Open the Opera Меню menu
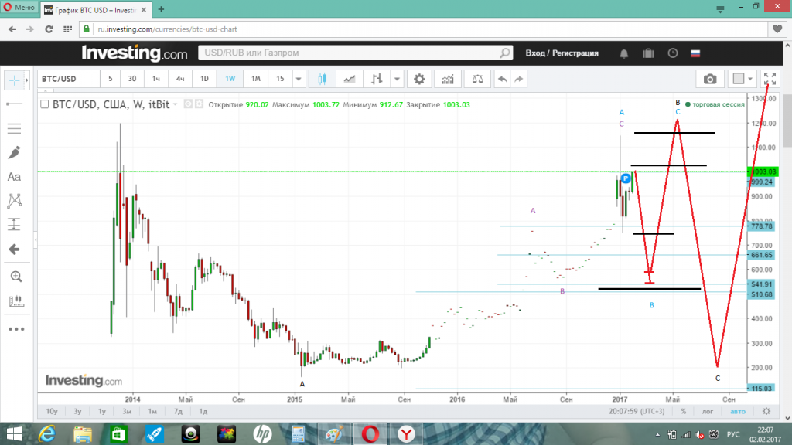 (x=18, y=8)
